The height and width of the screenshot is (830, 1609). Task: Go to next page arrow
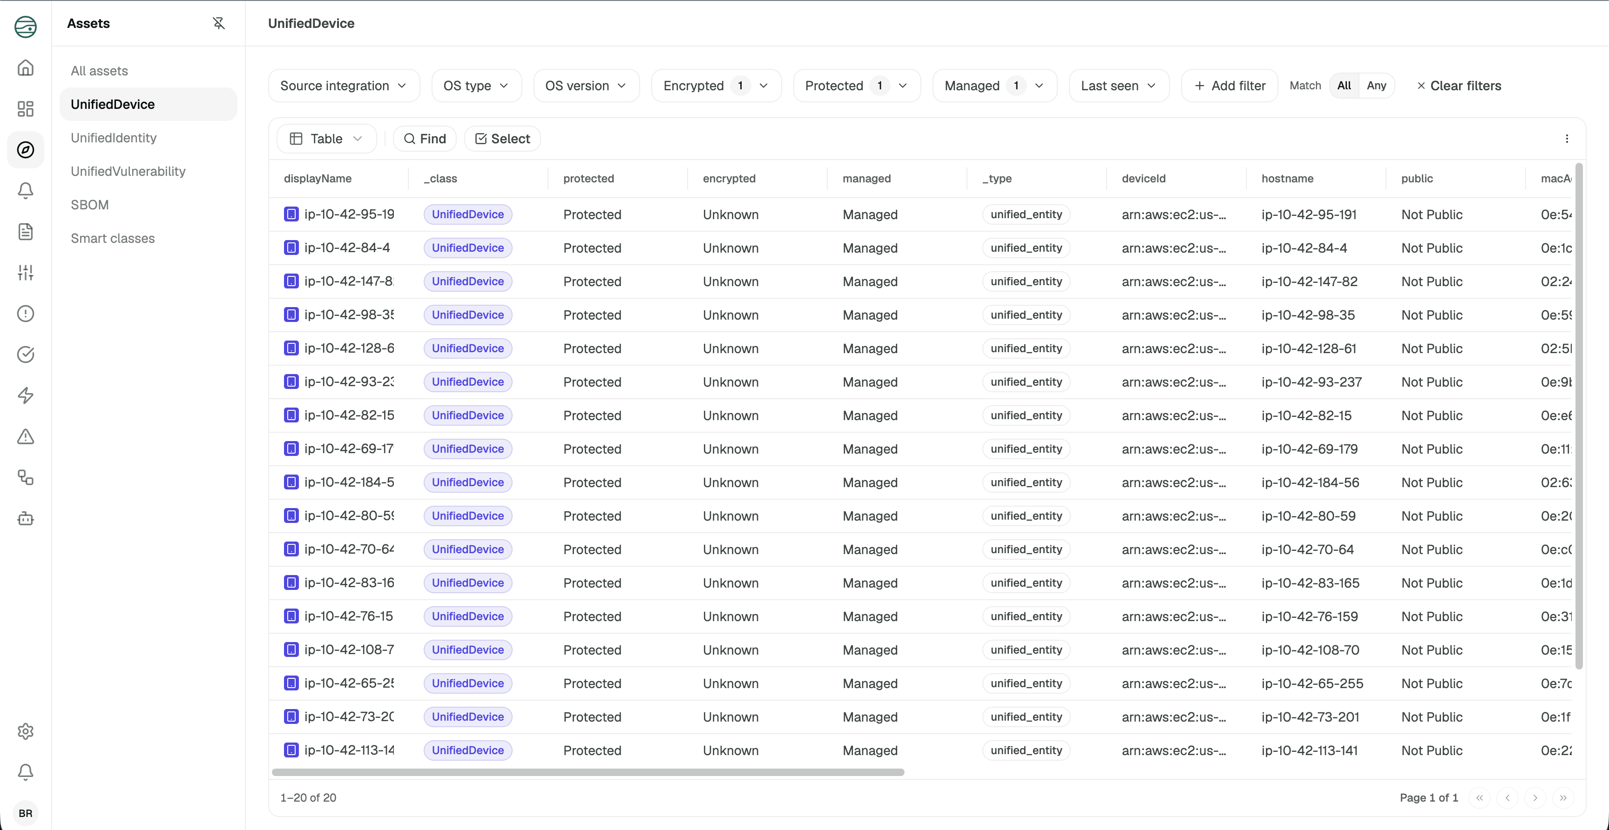pos(1535,797)
